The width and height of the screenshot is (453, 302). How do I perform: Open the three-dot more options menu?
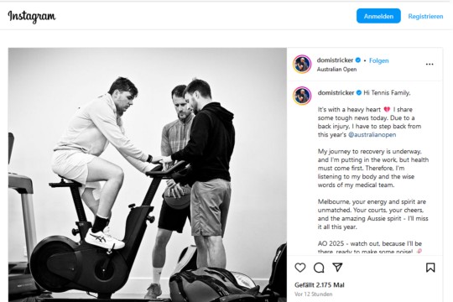(x=430, y=64)
